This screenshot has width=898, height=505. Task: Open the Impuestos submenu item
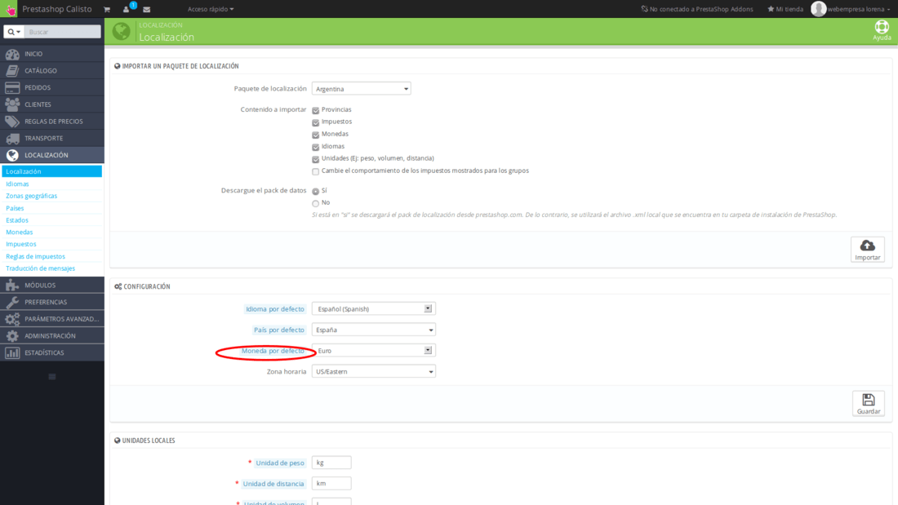pos(21,245)
